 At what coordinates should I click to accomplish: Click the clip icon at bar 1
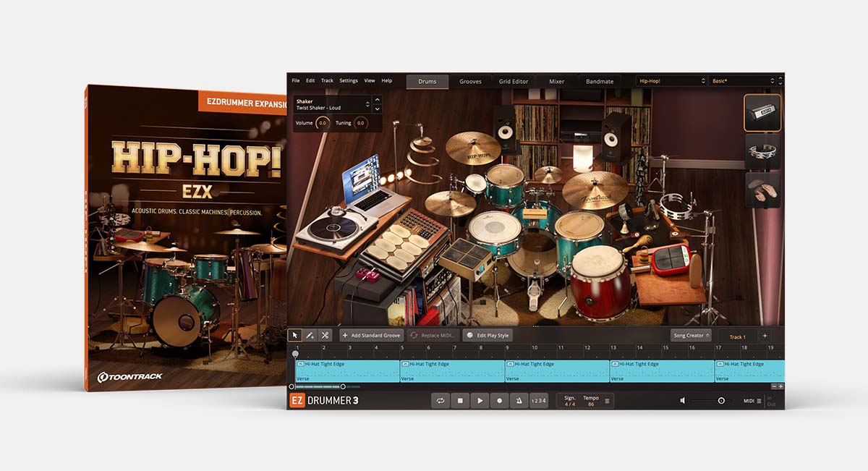300,364
